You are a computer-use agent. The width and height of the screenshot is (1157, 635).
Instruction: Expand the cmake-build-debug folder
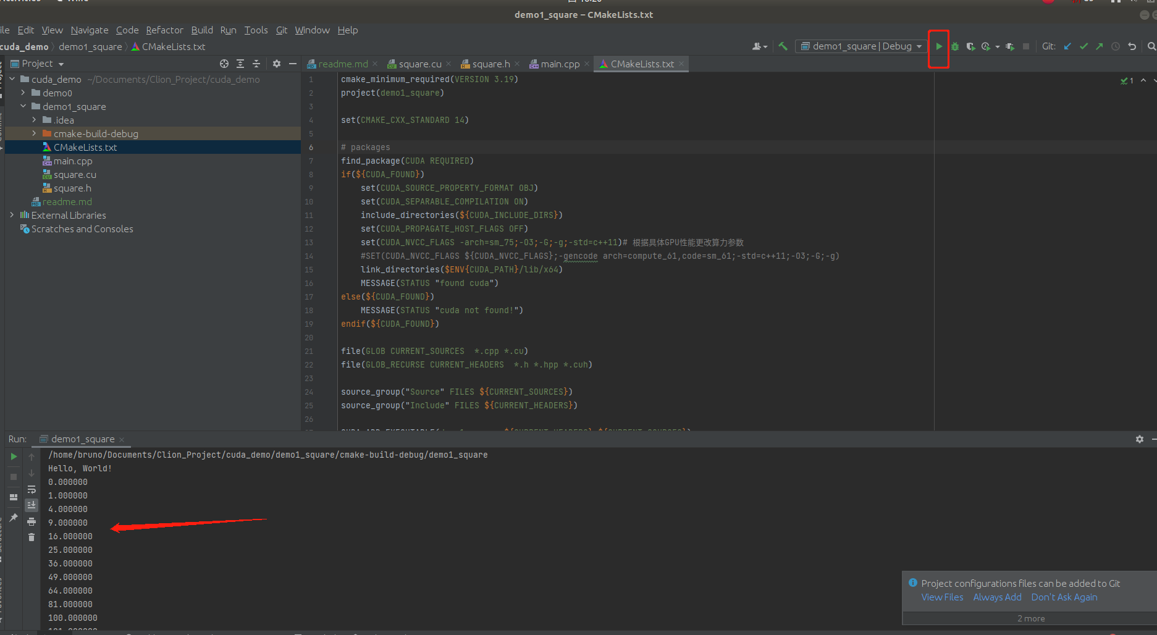click(x=34, y=133)
